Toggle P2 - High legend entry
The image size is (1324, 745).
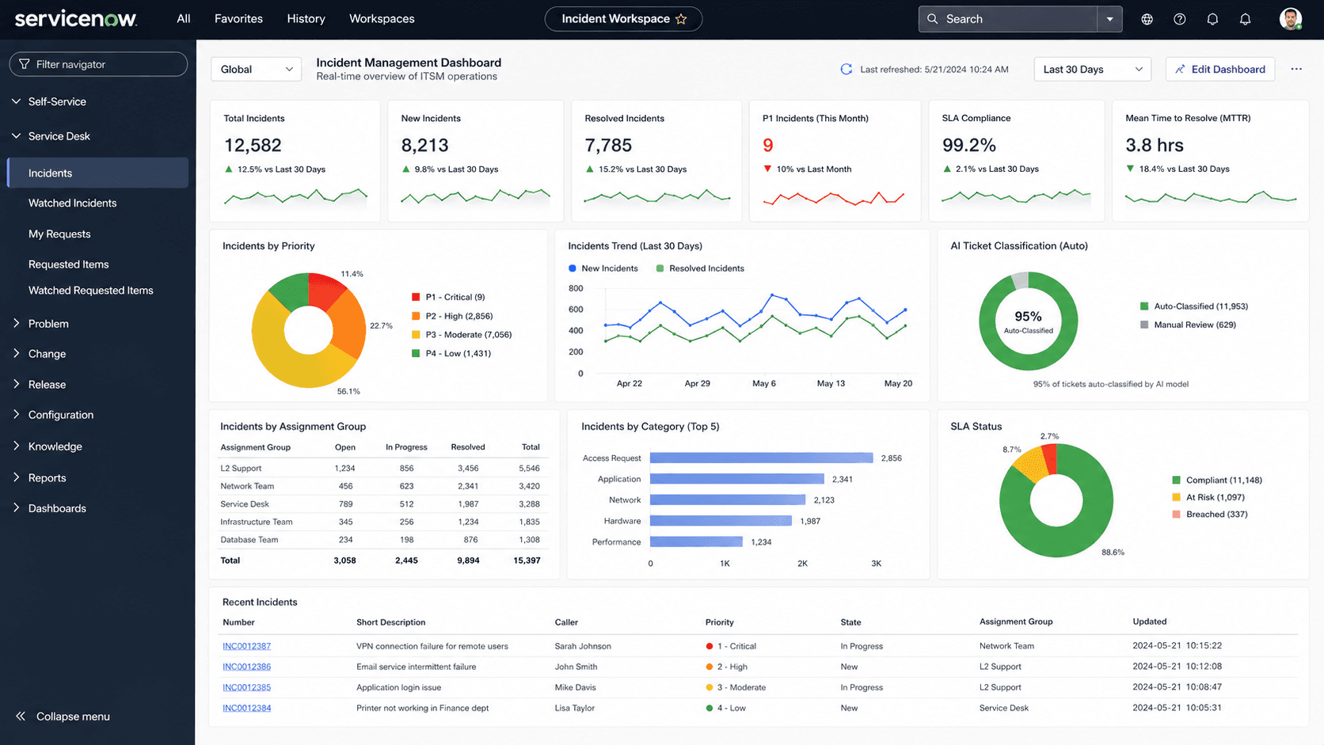[x=452, y=316]
